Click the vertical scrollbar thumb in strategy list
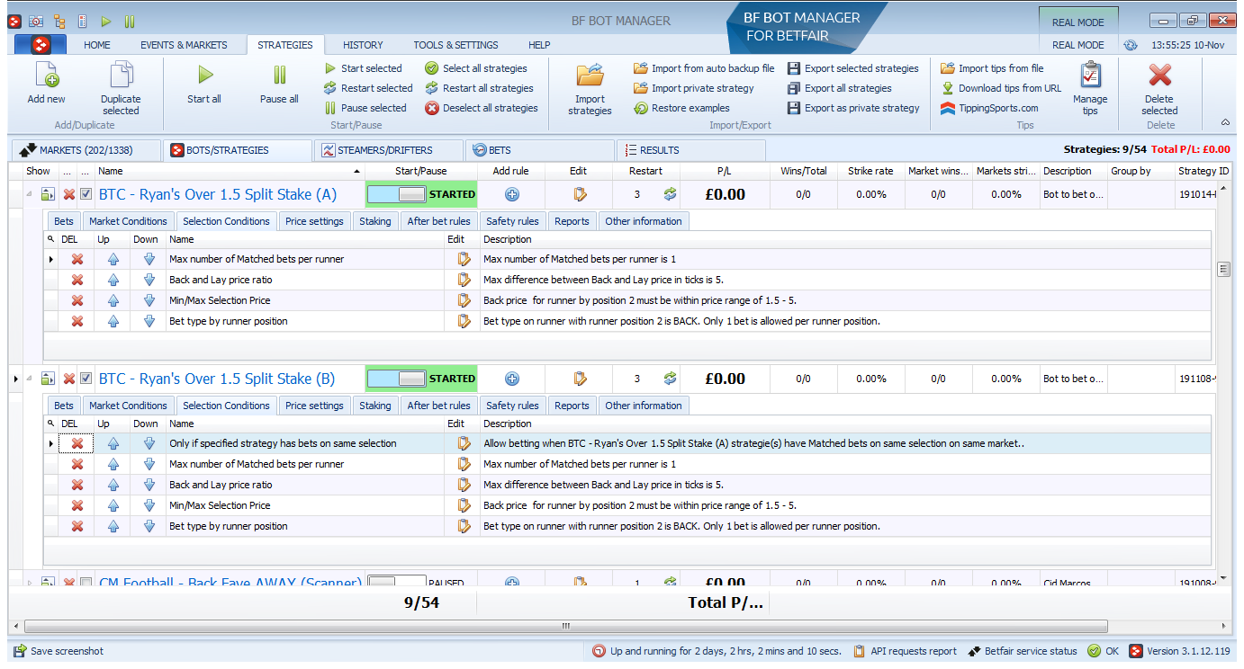The width and height of the screenshot is (1244, 669). 1222,269
